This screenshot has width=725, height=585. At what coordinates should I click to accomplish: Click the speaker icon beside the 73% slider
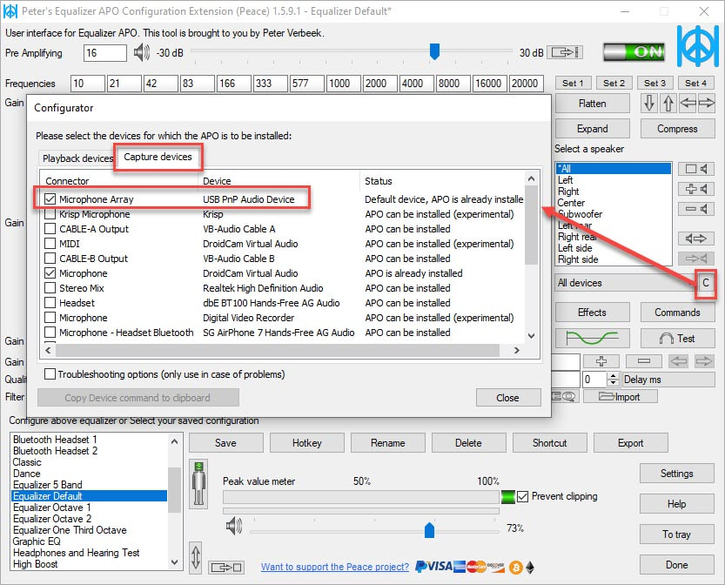pyautogui.click(x=234, y=526)
